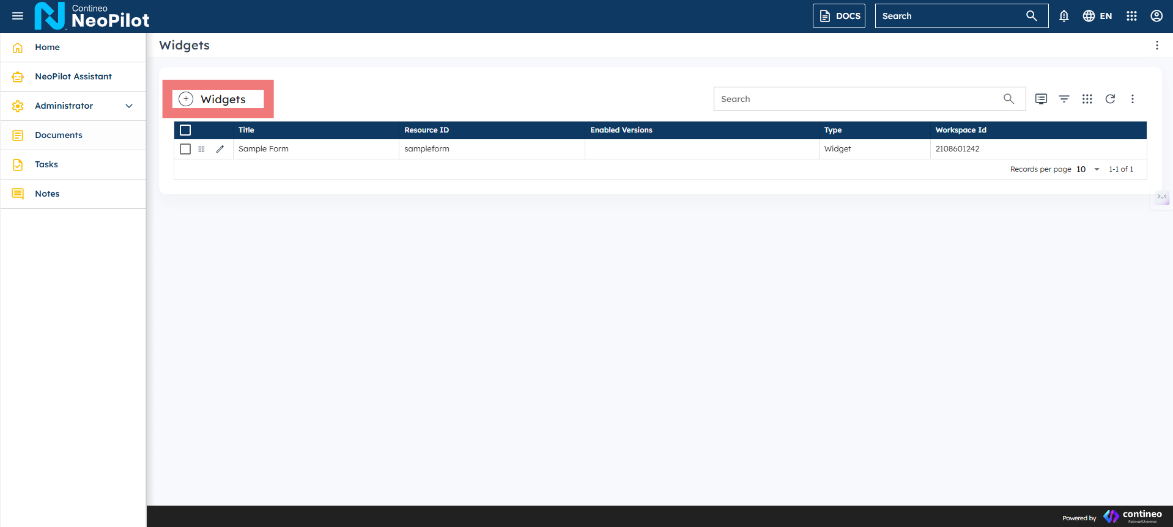Toggle the list view display icon

pyautogui.click(x=1041, y=99)
